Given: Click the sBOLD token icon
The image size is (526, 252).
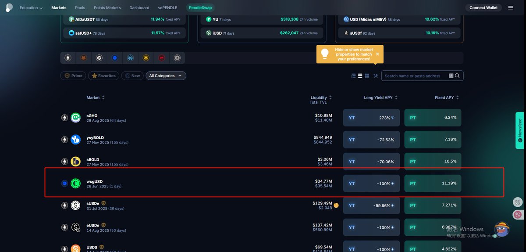Looking at the screenshot, I should click(75, 162).
